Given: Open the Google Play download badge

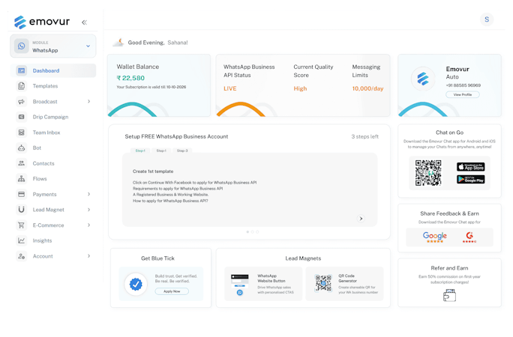Looking at the screenshot, I should [471, 179].
